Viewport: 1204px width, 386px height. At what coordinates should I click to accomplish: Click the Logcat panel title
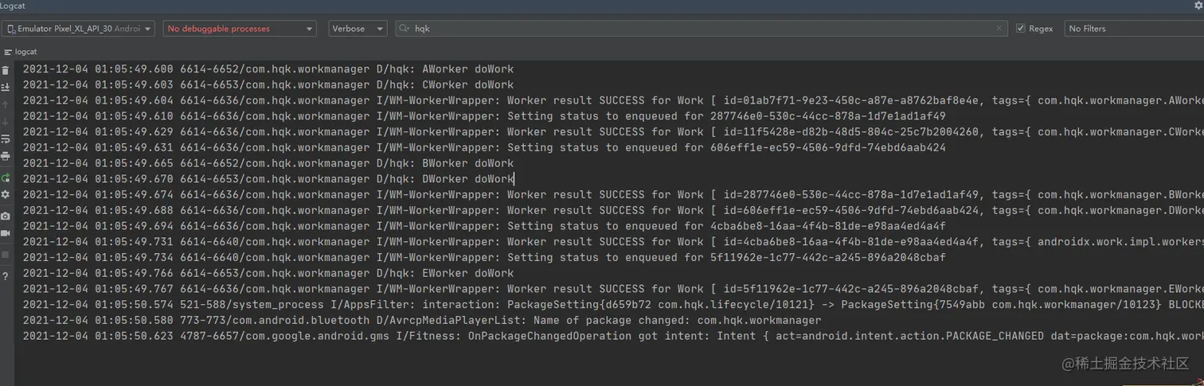(x=13, y=6)
